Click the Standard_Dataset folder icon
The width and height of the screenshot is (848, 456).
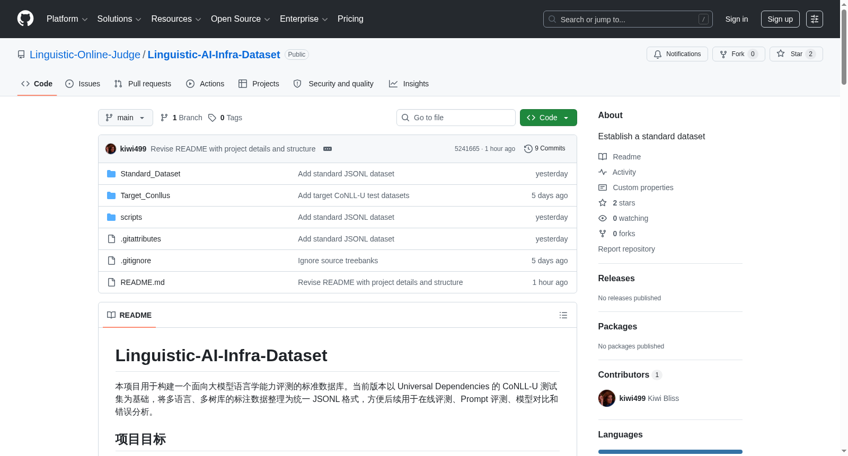pos(111,174)
